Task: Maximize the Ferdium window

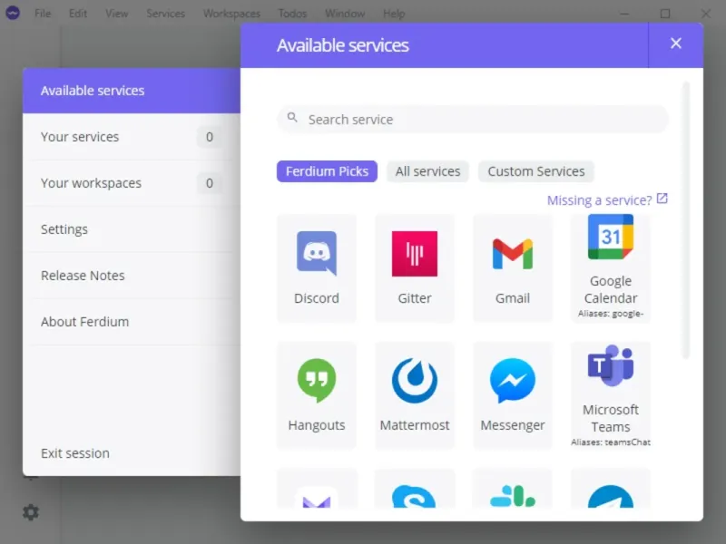Action: click(665, 14)
